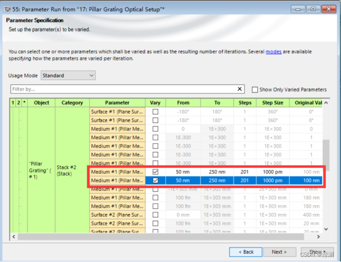Click the To column header
The width and height of the screenshot is (341, 262).
pos(217,103)
